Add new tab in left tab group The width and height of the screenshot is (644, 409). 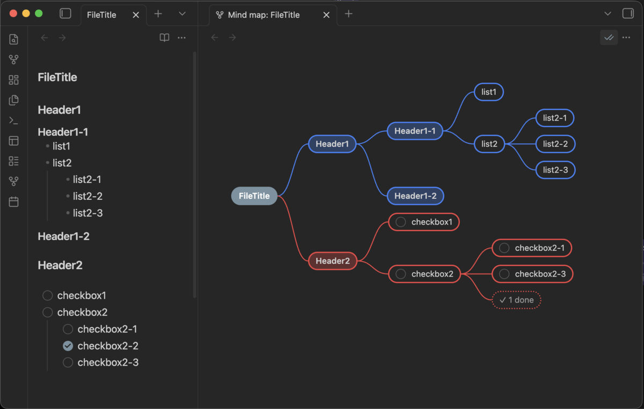click(158, 14)
